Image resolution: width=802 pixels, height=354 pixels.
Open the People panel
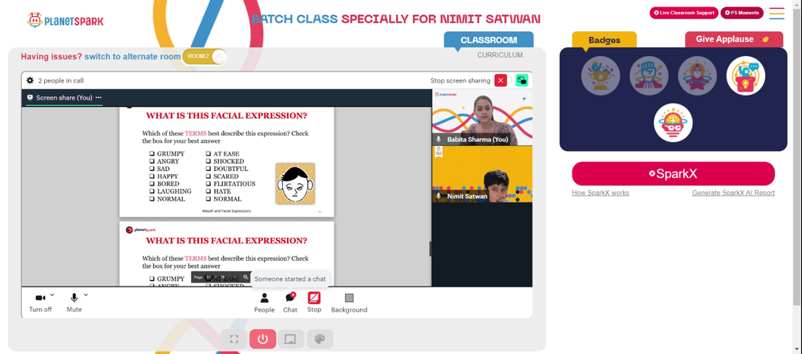tap(265, 303)
